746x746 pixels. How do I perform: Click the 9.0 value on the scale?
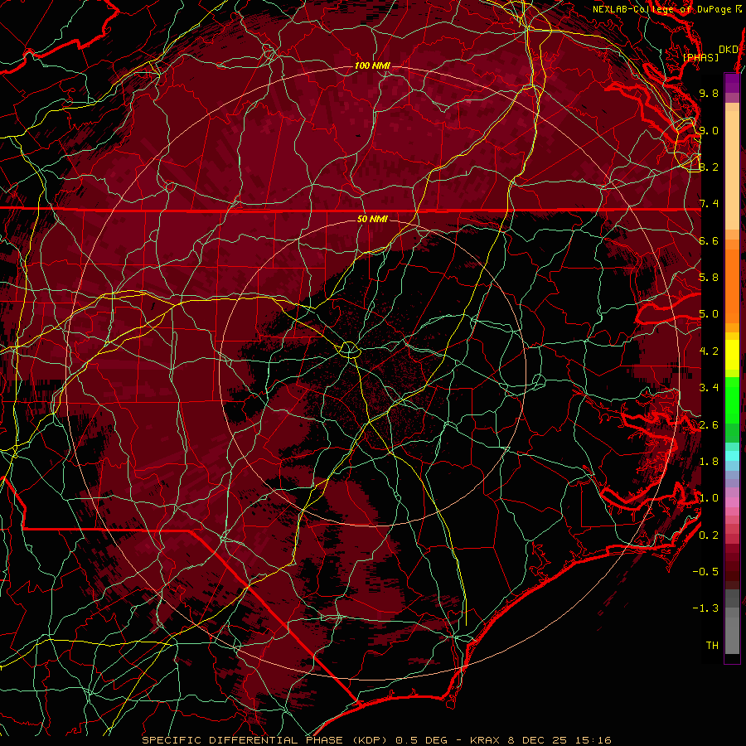(x=709, y=130)
